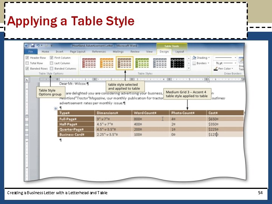Open the References tab
Image resolution: width=272 pixels, height=204 pixels.
point(99,51)
